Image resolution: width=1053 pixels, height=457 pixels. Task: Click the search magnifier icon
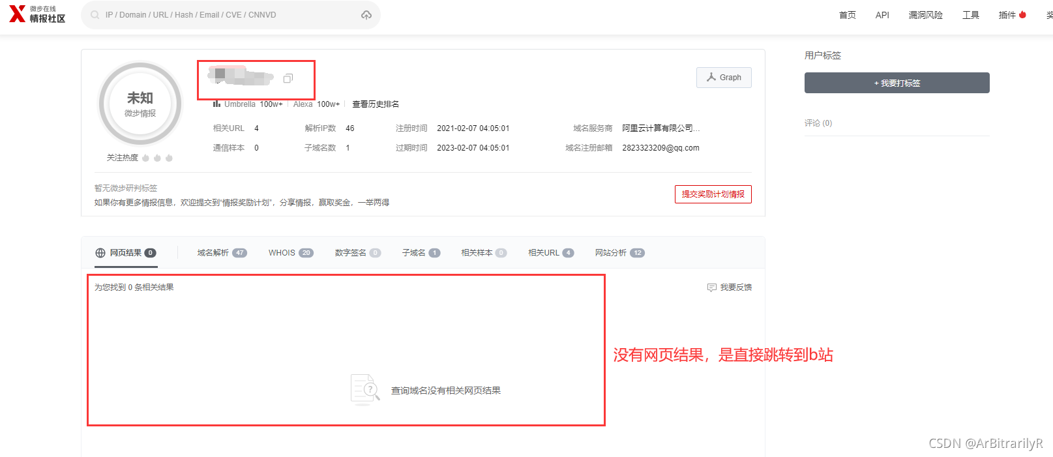point(95,15)
